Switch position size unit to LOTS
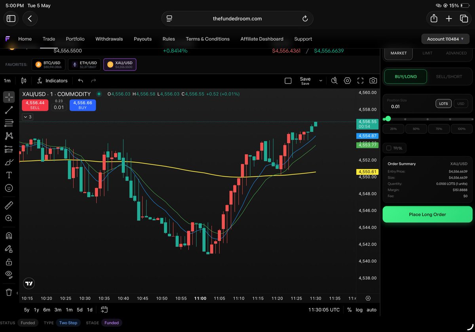Viewport: 475px width, 332px height. coord(443,104)
